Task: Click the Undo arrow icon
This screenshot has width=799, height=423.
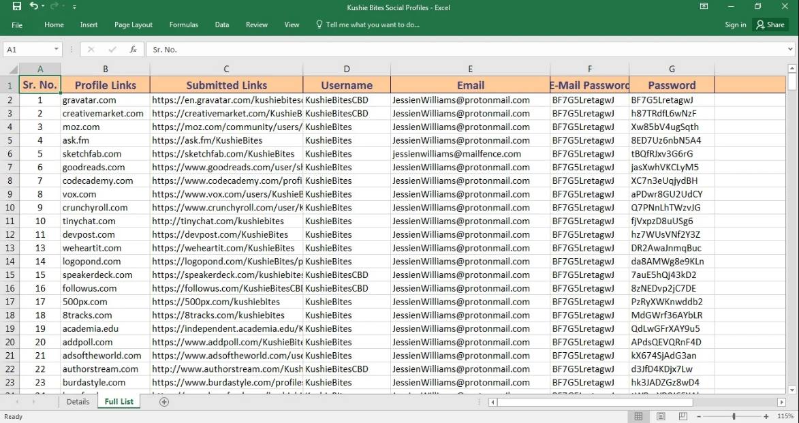Action: coord(33,7)
